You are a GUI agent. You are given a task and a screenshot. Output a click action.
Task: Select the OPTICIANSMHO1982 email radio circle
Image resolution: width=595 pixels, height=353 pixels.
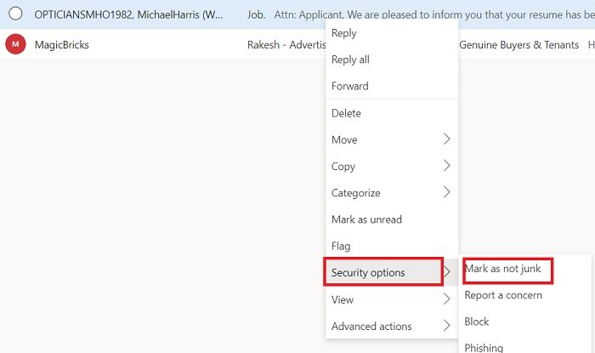point(15,14)
